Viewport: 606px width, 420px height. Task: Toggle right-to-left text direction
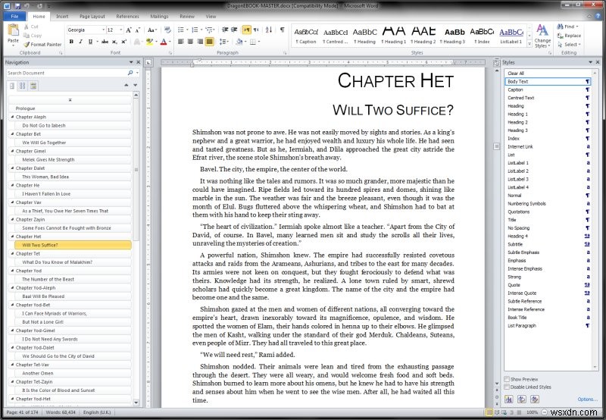[x=256, y=30]
